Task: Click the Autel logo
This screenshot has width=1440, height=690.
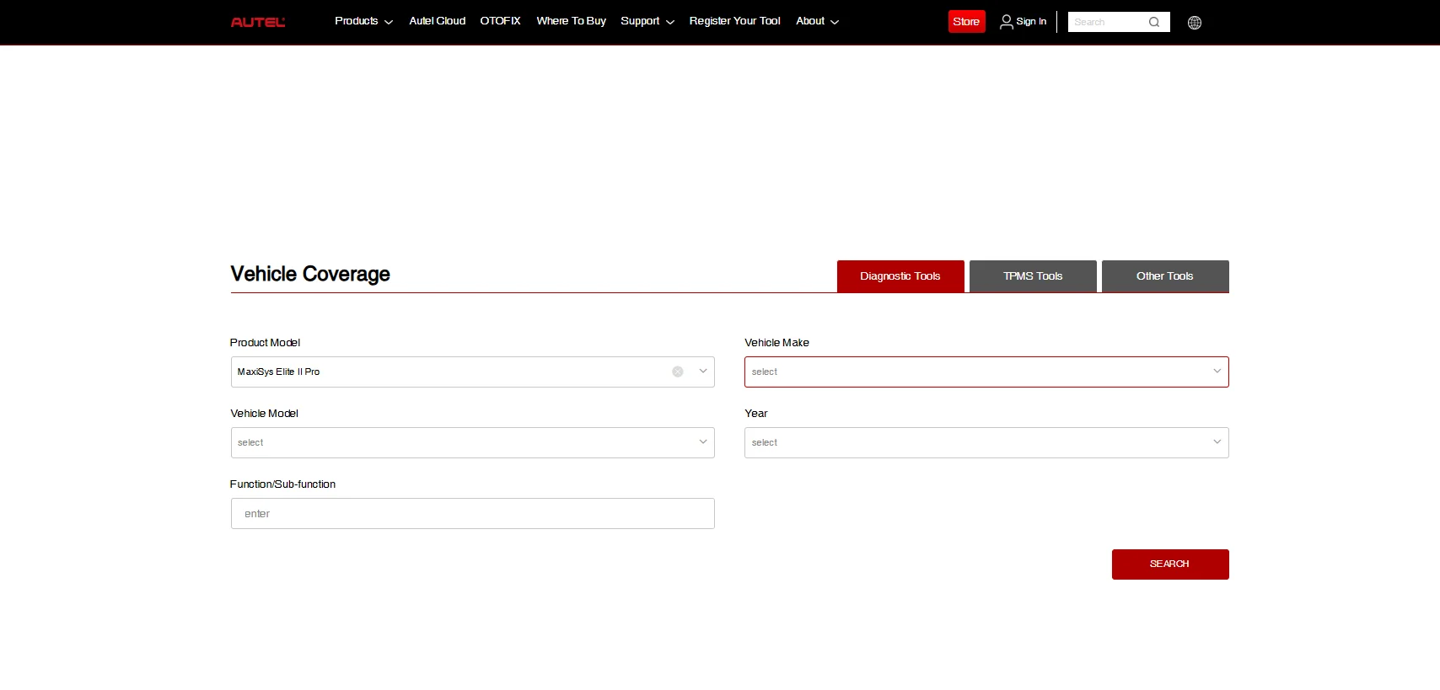Action: (x=258, y=22)
